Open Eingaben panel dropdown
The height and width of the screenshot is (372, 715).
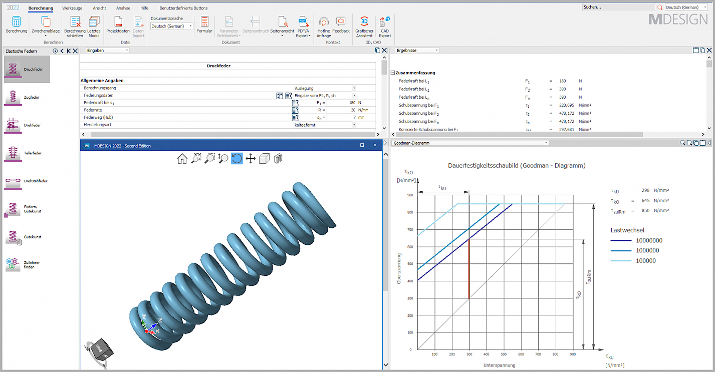(107, 50)
